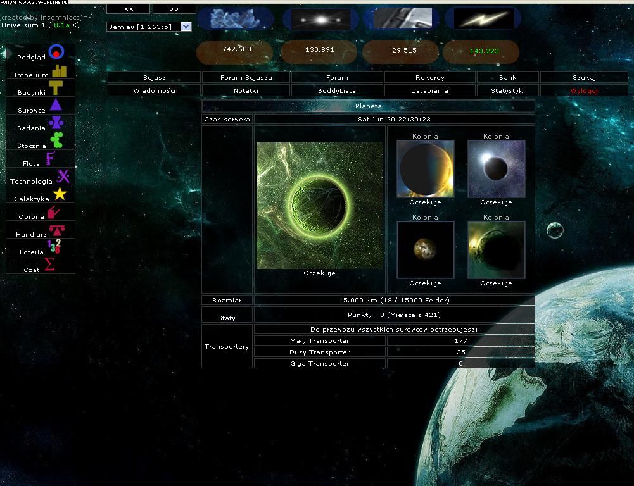Screen dimensions: 634x486
Task: Click the red Handlarz trader icon
Action: tap(56, 230)
